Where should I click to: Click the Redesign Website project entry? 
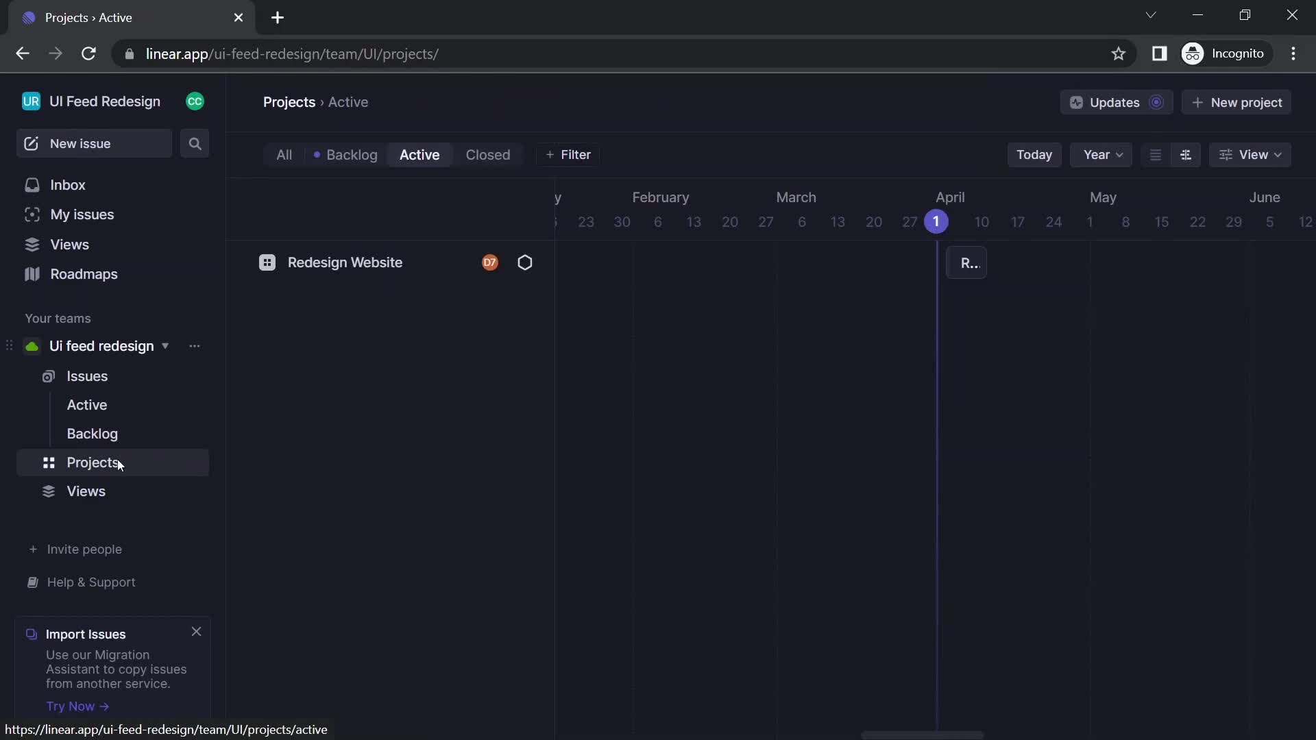[346, 263]
